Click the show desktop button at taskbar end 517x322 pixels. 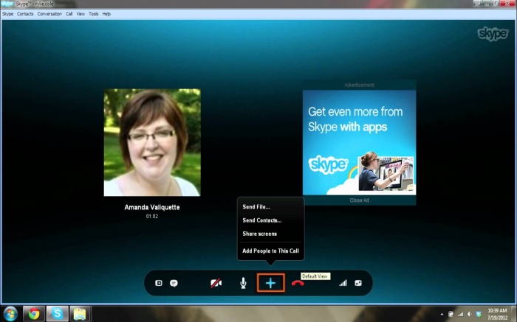click(x=514, y=314)
